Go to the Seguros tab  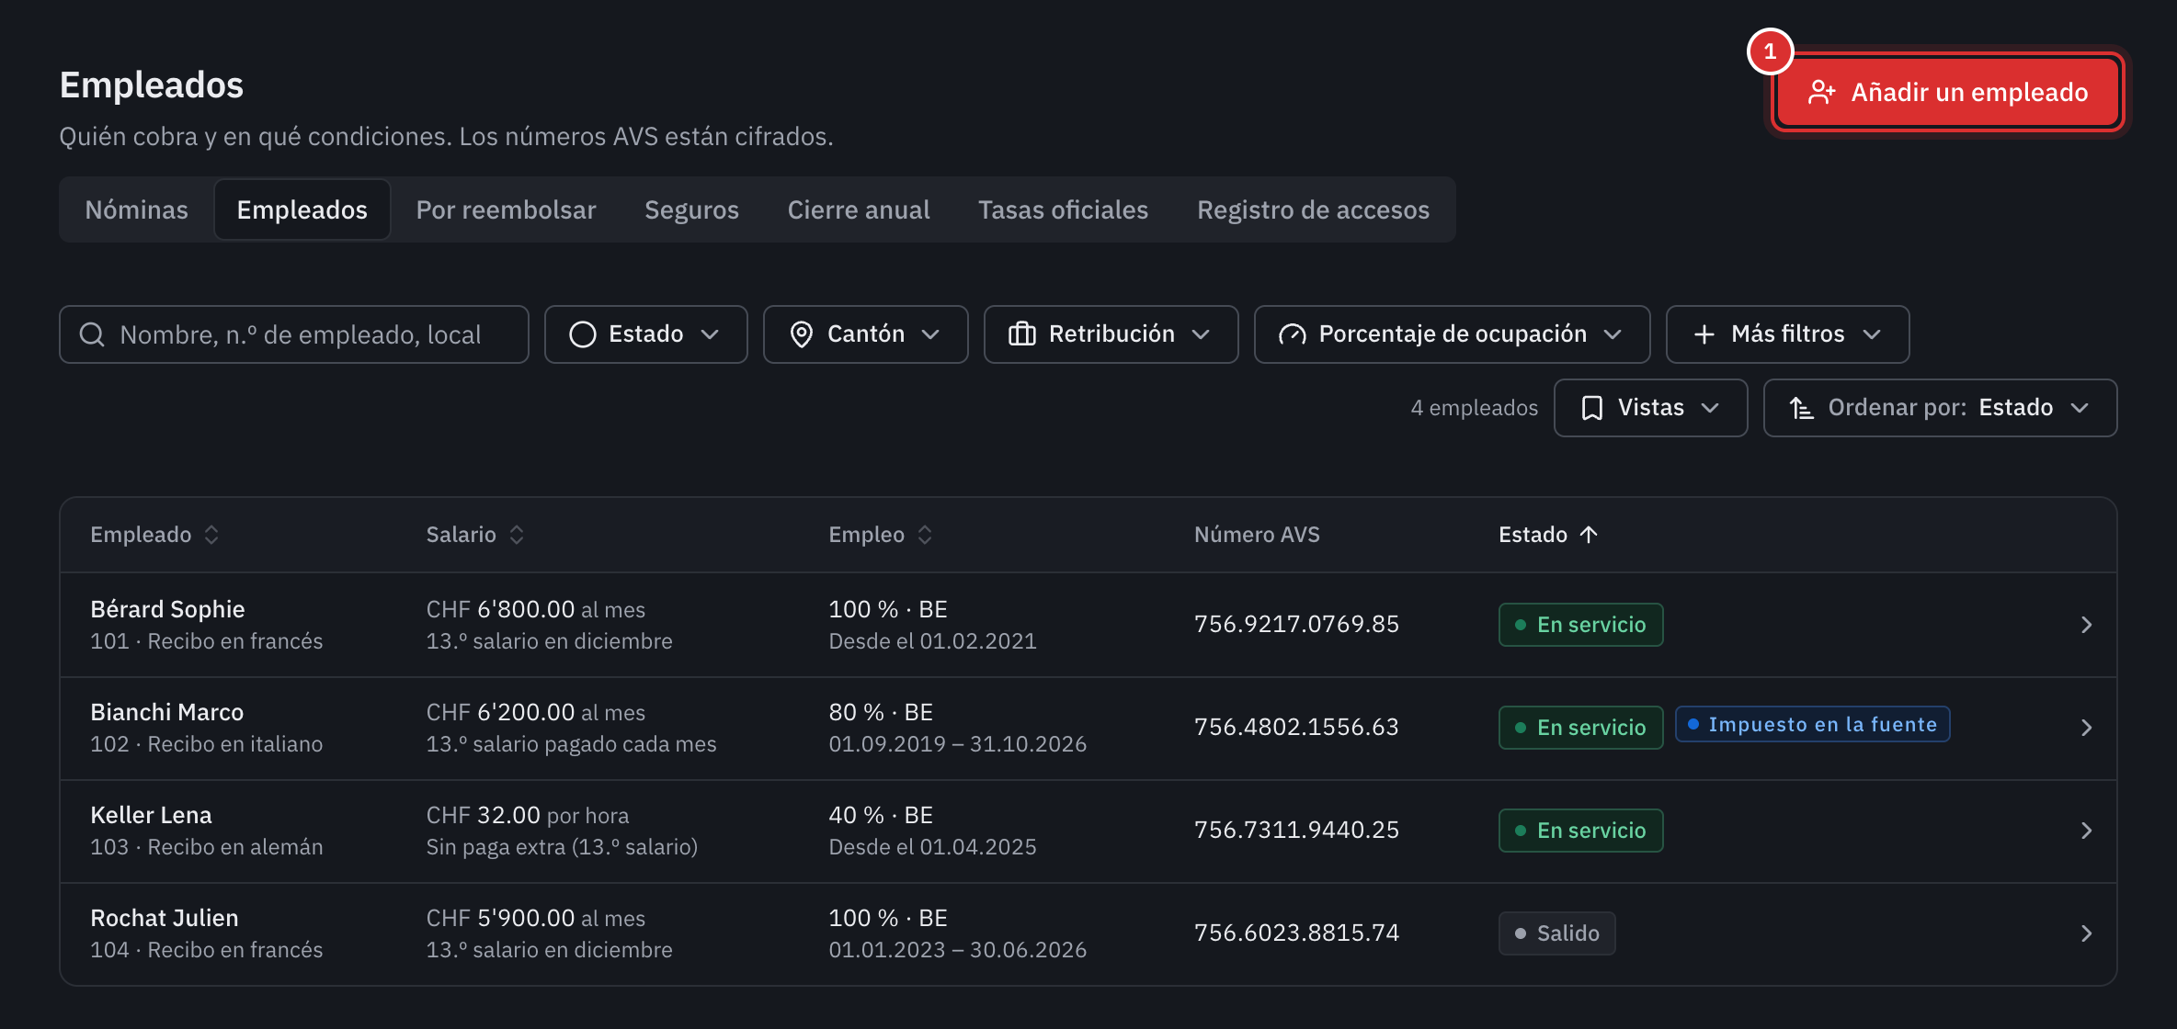click(x=691, y=209)
